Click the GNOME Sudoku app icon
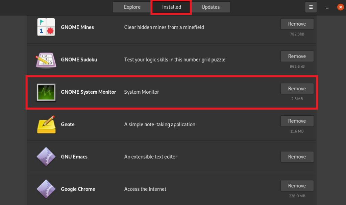Image resolution: width=346 pixels, height=205 pixels. [46, 60]
